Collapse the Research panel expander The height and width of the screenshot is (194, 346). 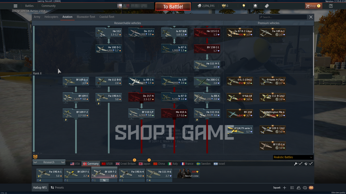tap(49, 162)
